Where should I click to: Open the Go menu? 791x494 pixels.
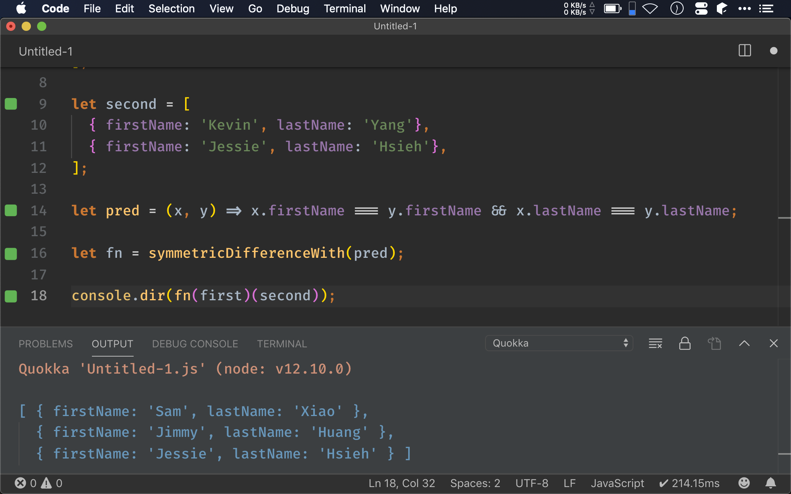(255, 8)
